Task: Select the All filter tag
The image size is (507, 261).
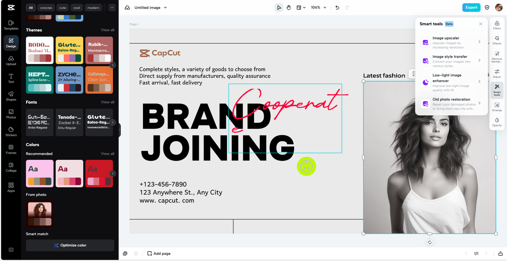Action: pos(31,8)
